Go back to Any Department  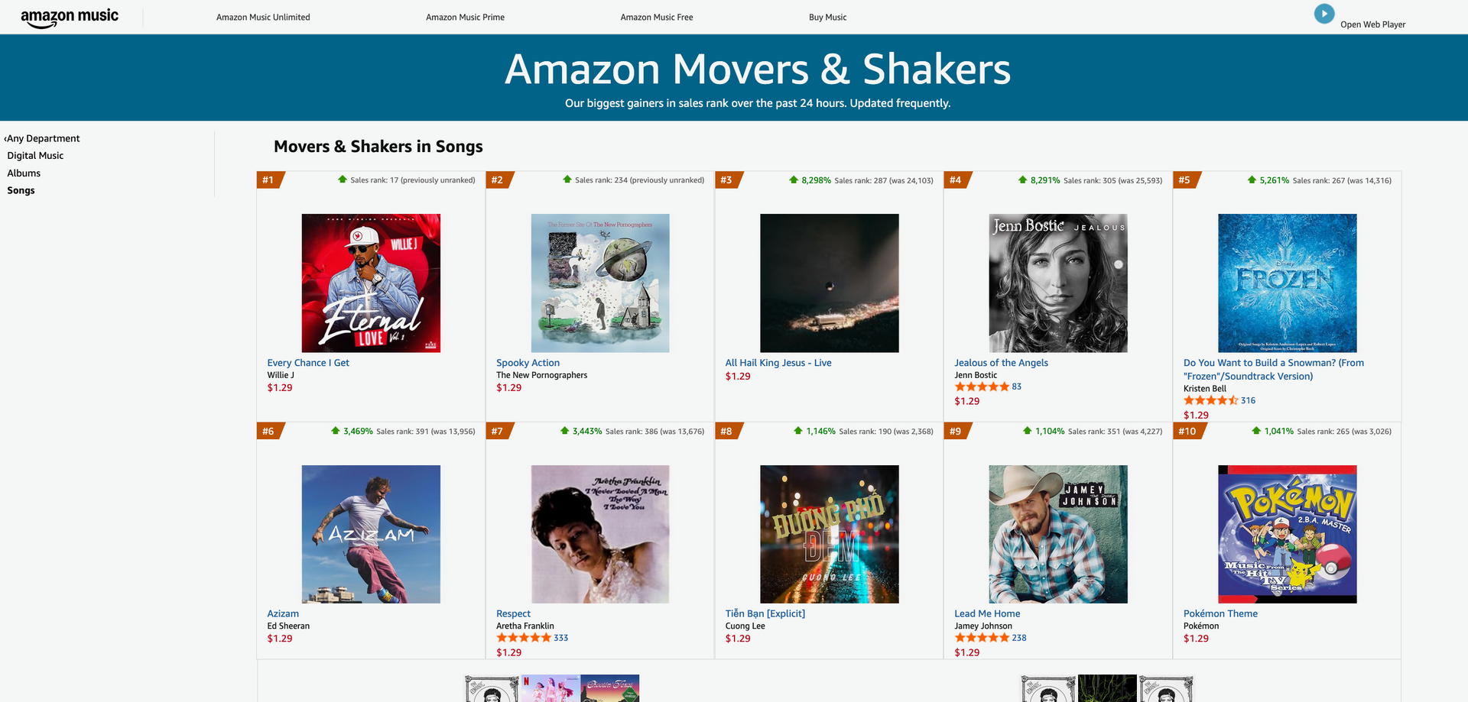(x=43, y=138)
